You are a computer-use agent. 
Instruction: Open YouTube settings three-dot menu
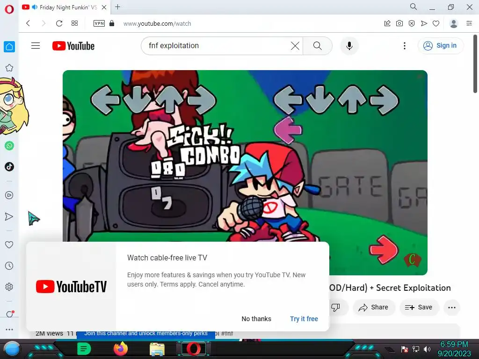pos(405,46)
